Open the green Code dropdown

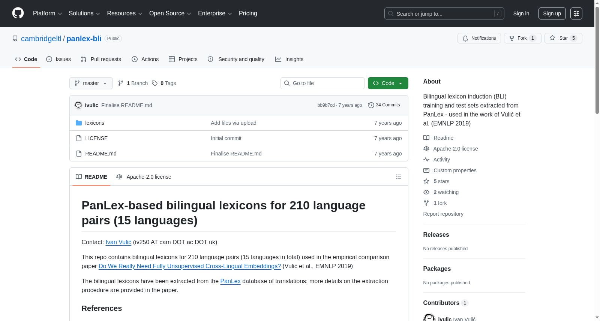tap(388, 83)
